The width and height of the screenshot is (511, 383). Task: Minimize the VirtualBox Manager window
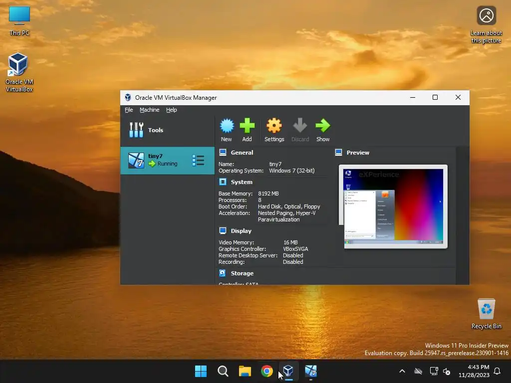pyautogui.click(x=413, y=97)
